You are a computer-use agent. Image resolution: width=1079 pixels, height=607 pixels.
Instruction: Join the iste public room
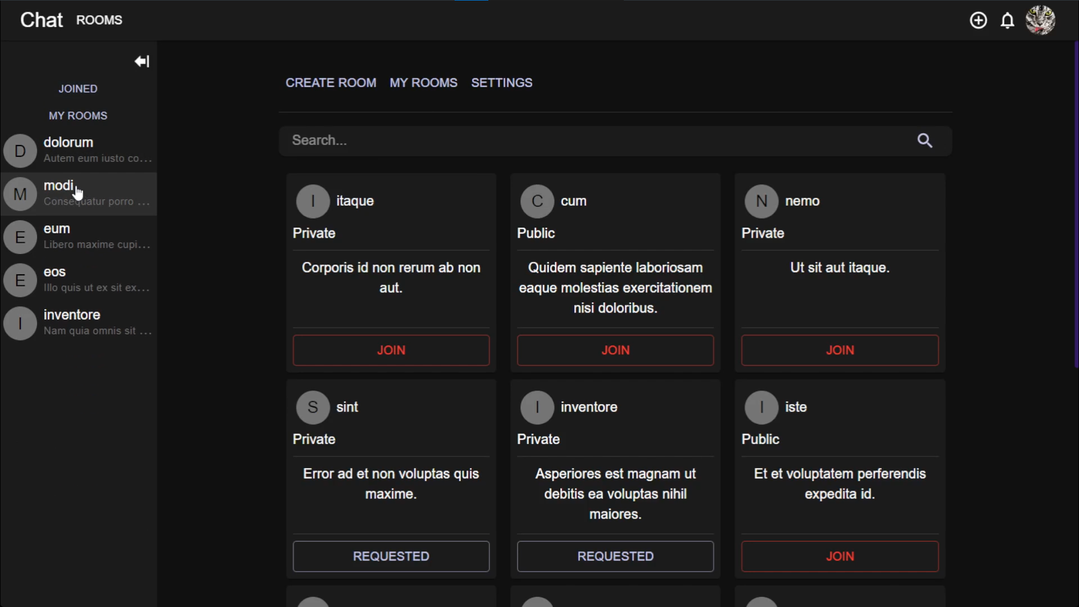(x=840, y=556)
